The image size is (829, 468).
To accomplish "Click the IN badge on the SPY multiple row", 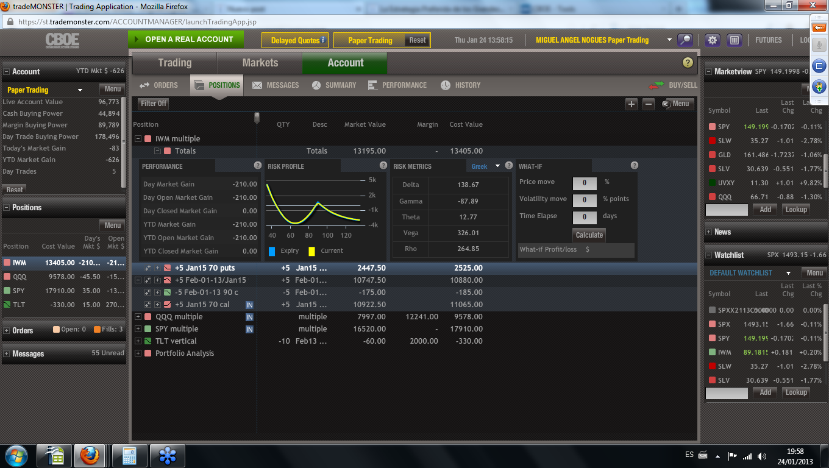I will click(249, 329).
